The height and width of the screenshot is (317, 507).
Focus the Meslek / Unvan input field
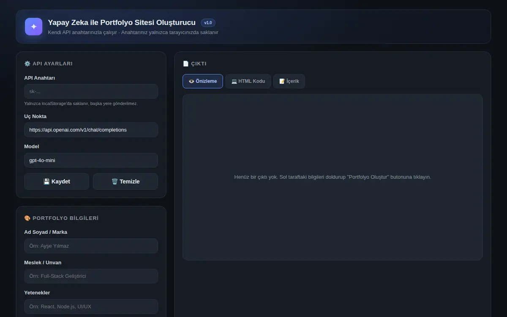tap(91, 276)
